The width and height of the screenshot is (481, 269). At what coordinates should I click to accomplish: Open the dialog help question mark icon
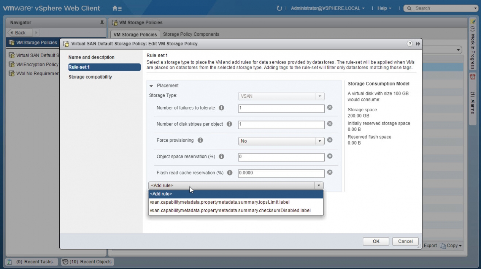click(x=410, y=44)
